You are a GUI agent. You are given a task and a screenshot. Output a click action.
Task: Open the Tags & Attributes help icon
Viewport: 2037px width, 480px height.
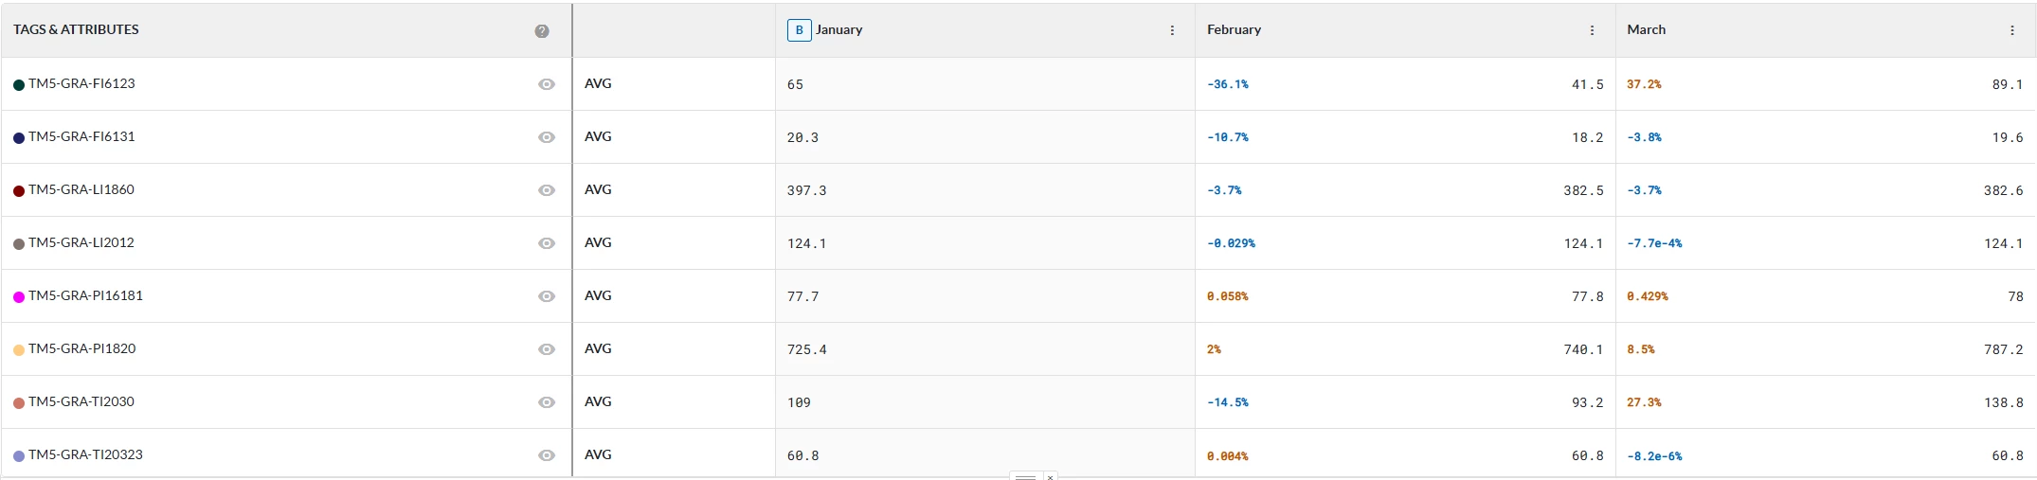coord(542,31)
